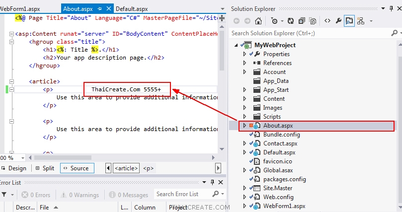Click View Class Diagram icon
Viewport: 402px width, 212px height.
(361, 21)
